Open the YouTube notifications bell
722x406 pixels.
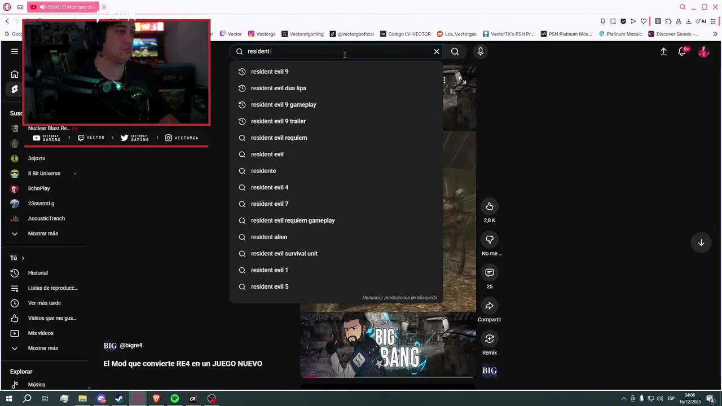[x=683, y=51]
